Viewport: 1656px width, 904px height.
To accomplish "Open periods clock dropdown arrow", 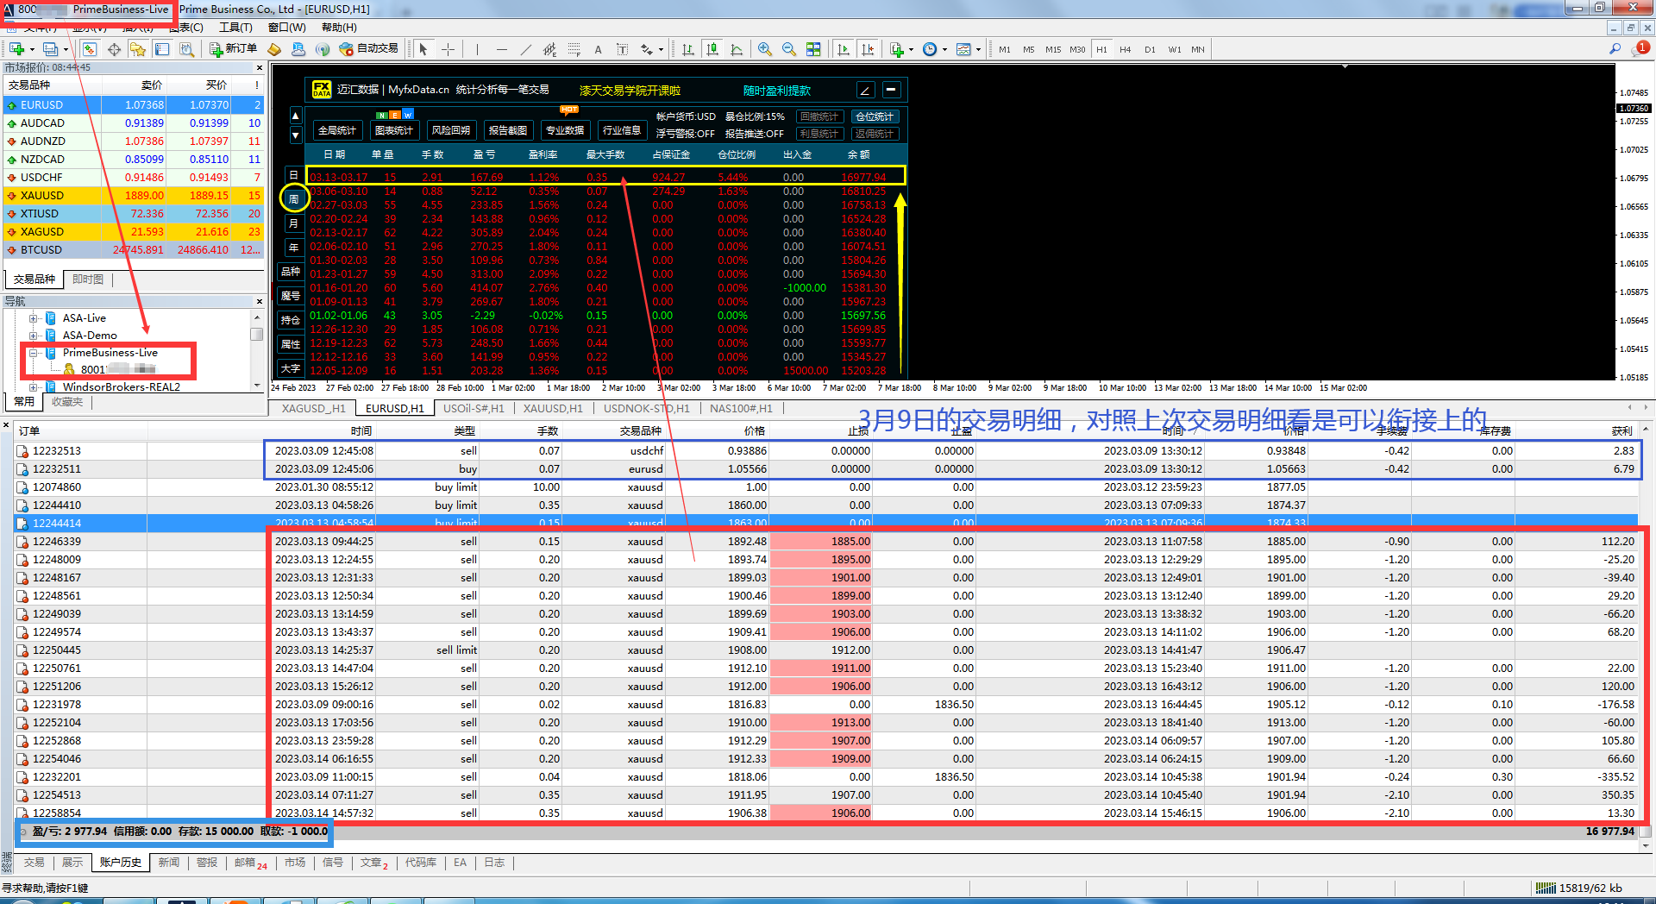I will coord(944,49).
